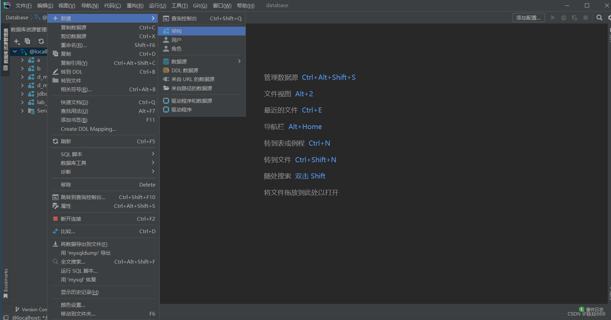Click the Run play icon in the top toolbar
Screen dimensions: 611x320
point(553,18)
